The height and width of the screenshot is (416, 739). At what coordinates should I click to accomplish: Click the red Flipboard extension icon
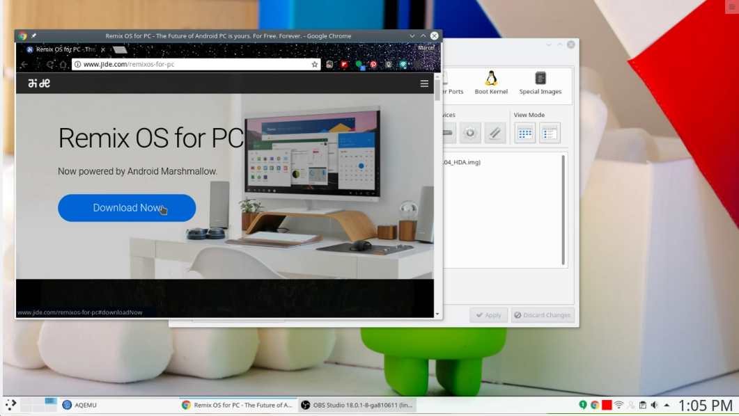point(344,65)
